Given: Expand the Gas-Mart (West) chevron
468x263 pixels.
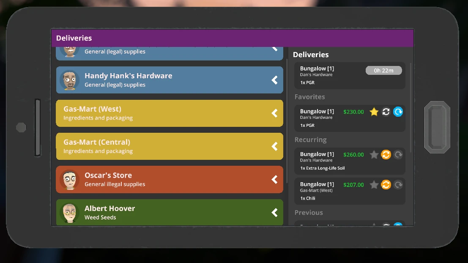Looking at the screenshot, I should pos(275,113).
